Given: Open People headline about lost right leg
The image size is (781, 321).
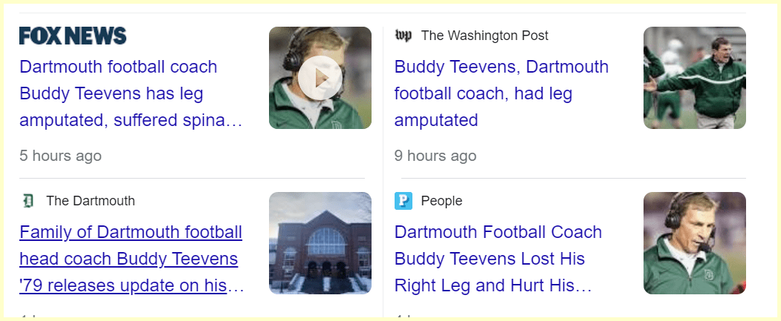Looking at the screenshot, I should point(498,259).
